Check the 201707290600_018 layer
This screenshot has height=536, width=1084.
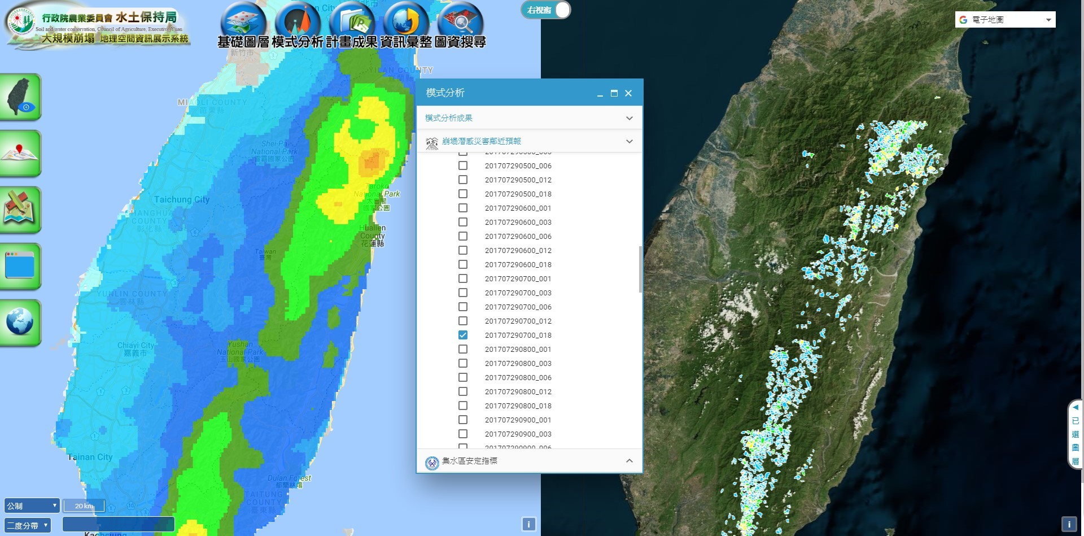pos(463,264)
